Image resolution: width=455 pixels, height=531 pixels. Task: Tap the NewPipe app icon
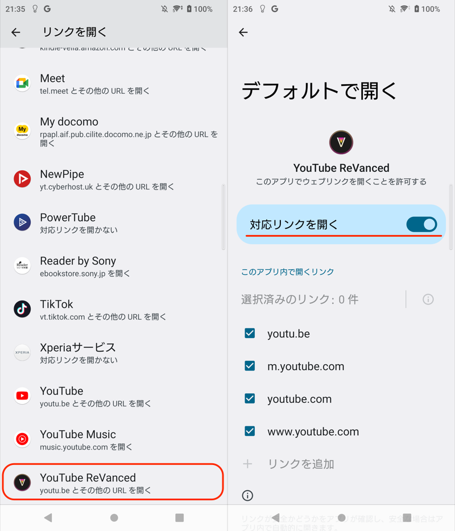[x=22, y=179]
